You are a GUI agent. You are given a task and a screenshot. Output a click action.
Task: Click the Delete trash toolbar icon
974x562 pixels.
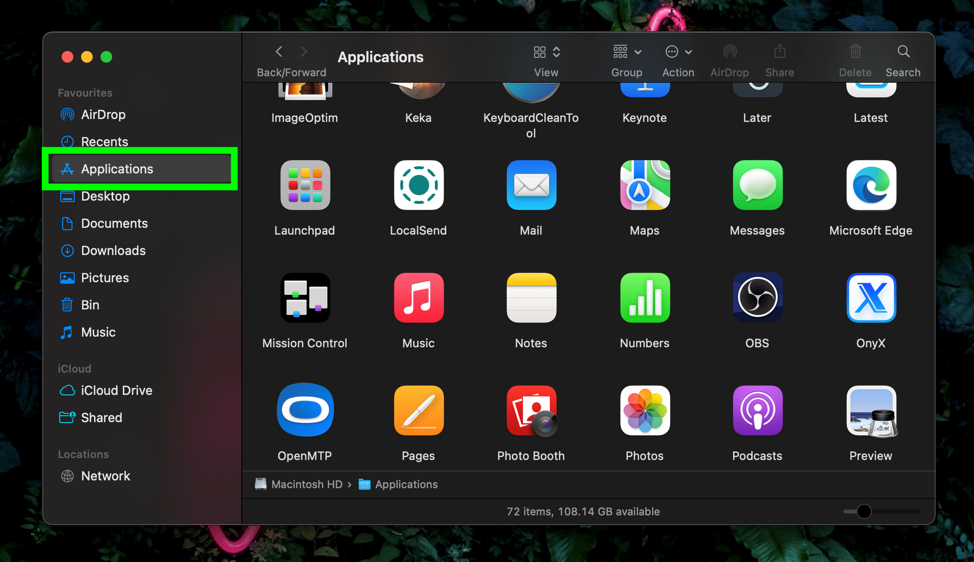(856, 51)
